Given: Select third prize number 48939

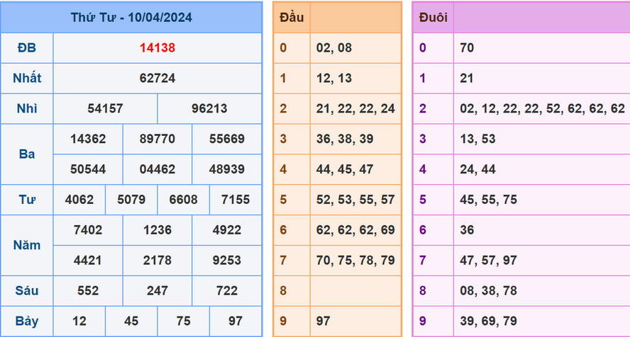Looking at the screenshot, I should pyautogui.click(x=227, y=169).
